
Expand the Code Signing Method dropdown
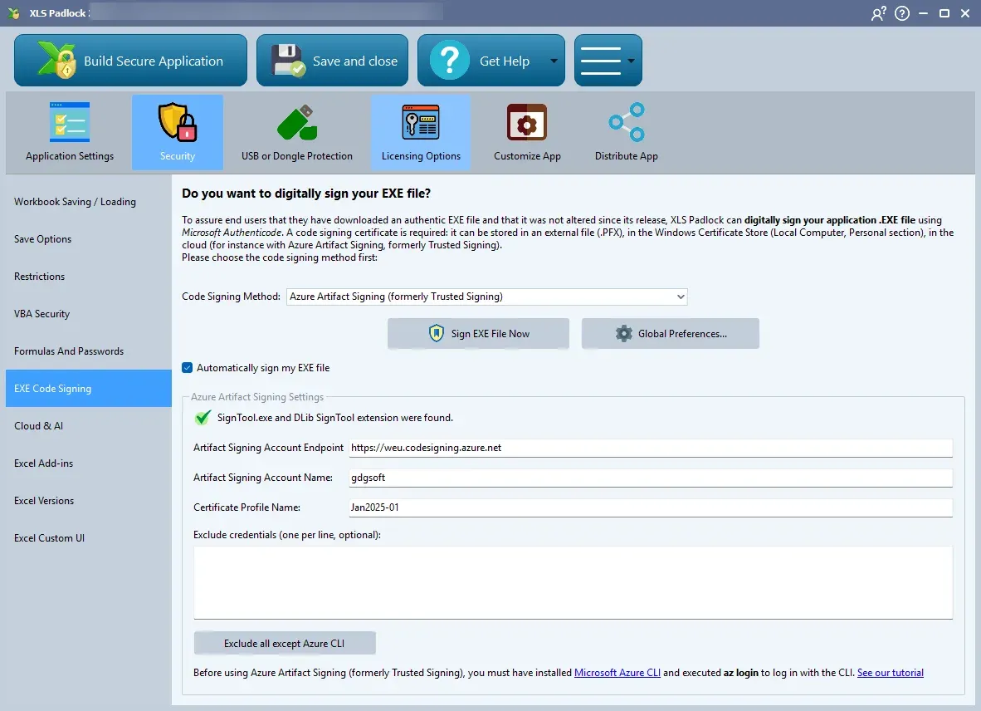[x=681, y=297]
